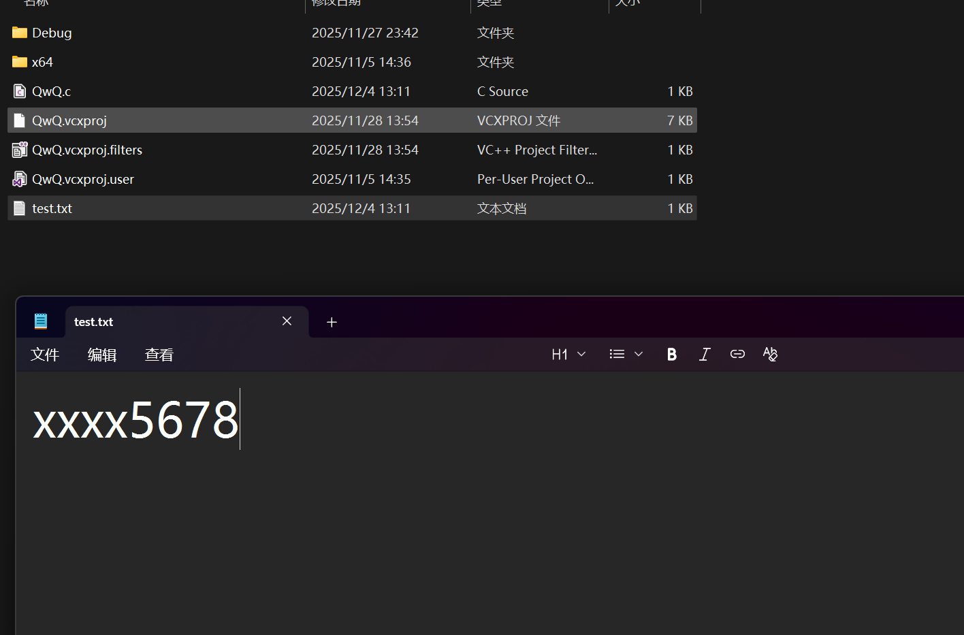The height and width of the screenshot is (635, 964).
Task: Select the QwQ.vcxproj.filters file name
Action: [87, 150]
